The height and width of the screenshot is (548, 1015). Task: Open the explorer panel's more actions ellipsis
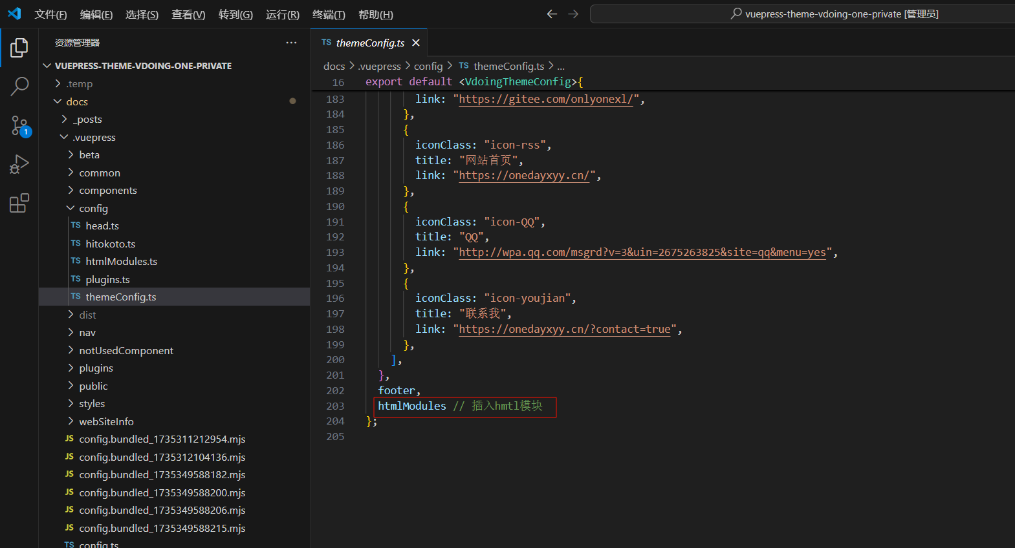point(291,43)
